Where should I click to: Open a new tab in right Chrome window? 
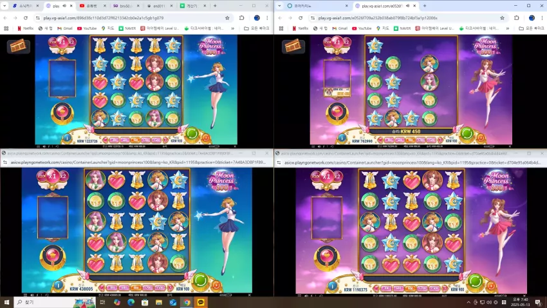[x=425, y=6]
